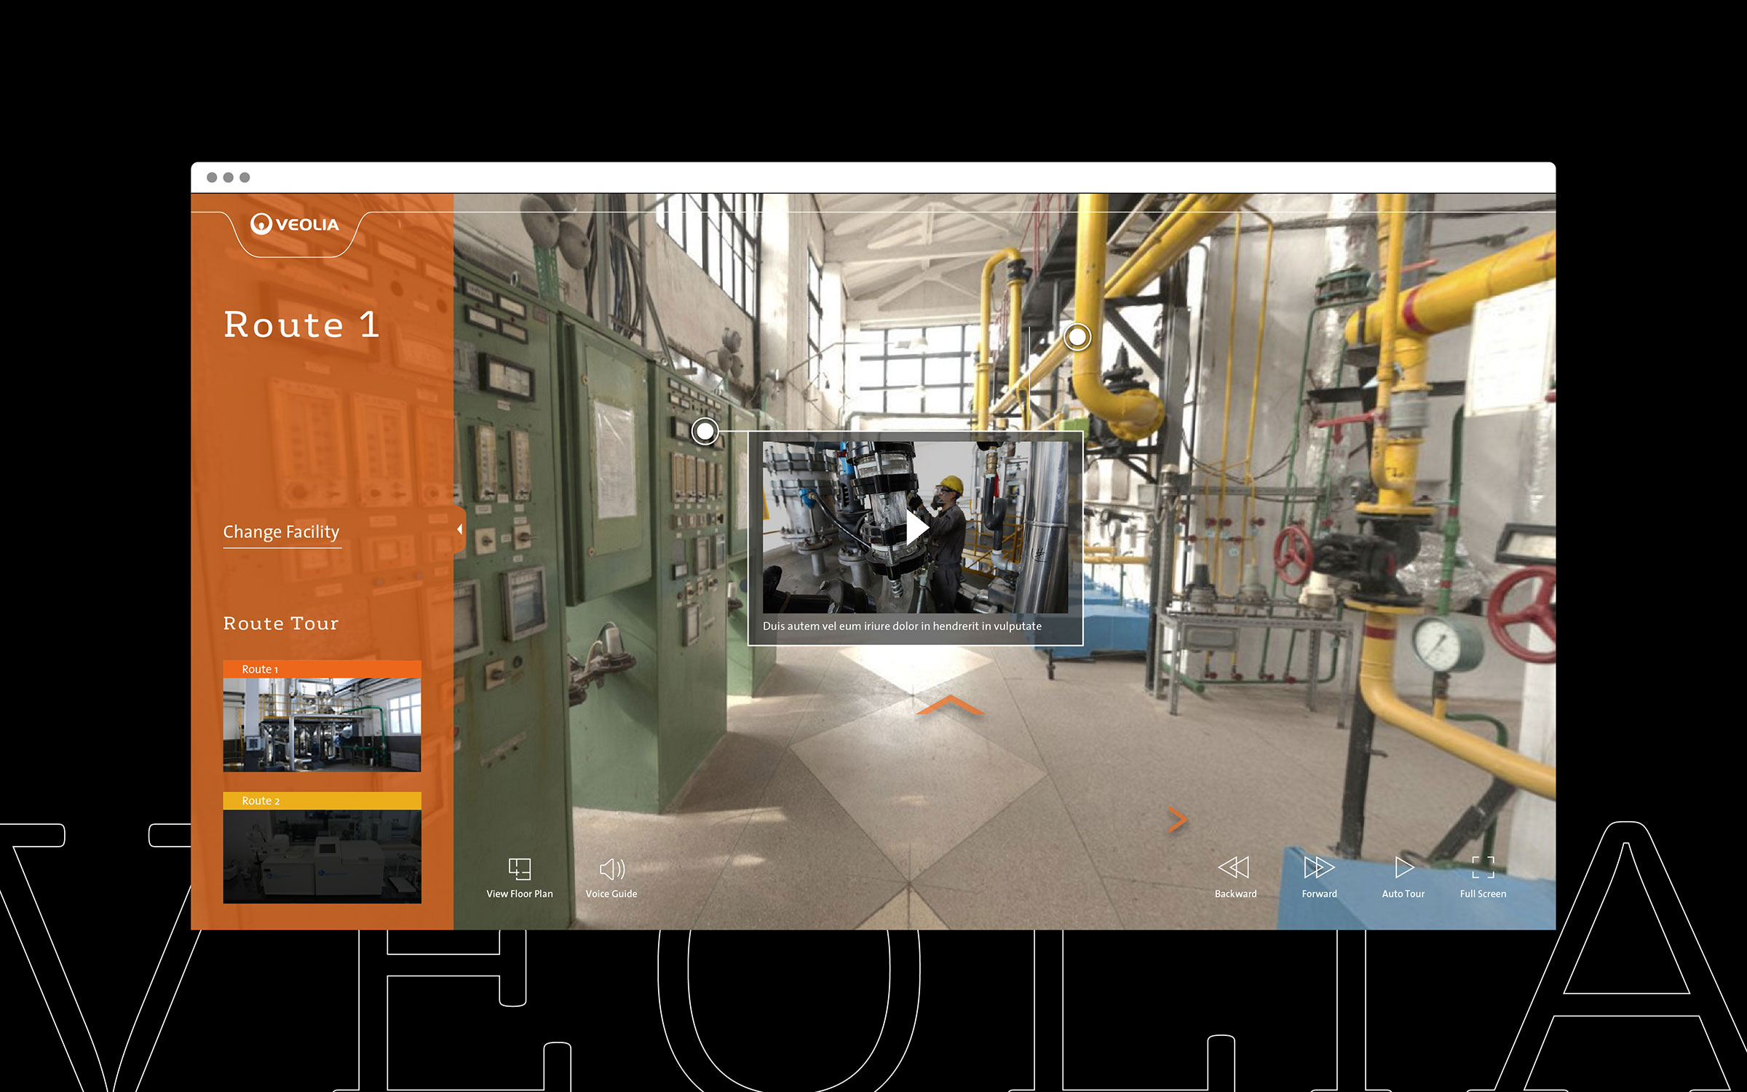1747x1092 pixels.
Task: Click the Change Facility link
Action: click(281, 532)
